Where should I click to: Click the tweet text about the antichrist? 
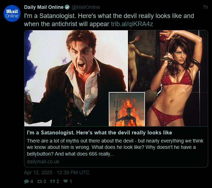(x=109, y=20)
